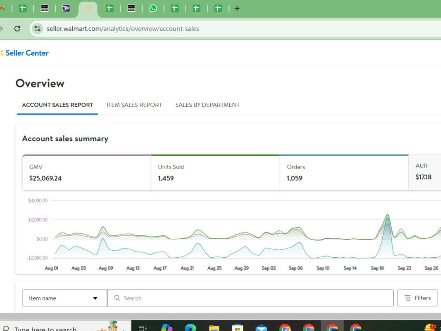Viewport: 441px width, 331px height.
Task: Click the Account sales summary heading
Action: [65, 139]
